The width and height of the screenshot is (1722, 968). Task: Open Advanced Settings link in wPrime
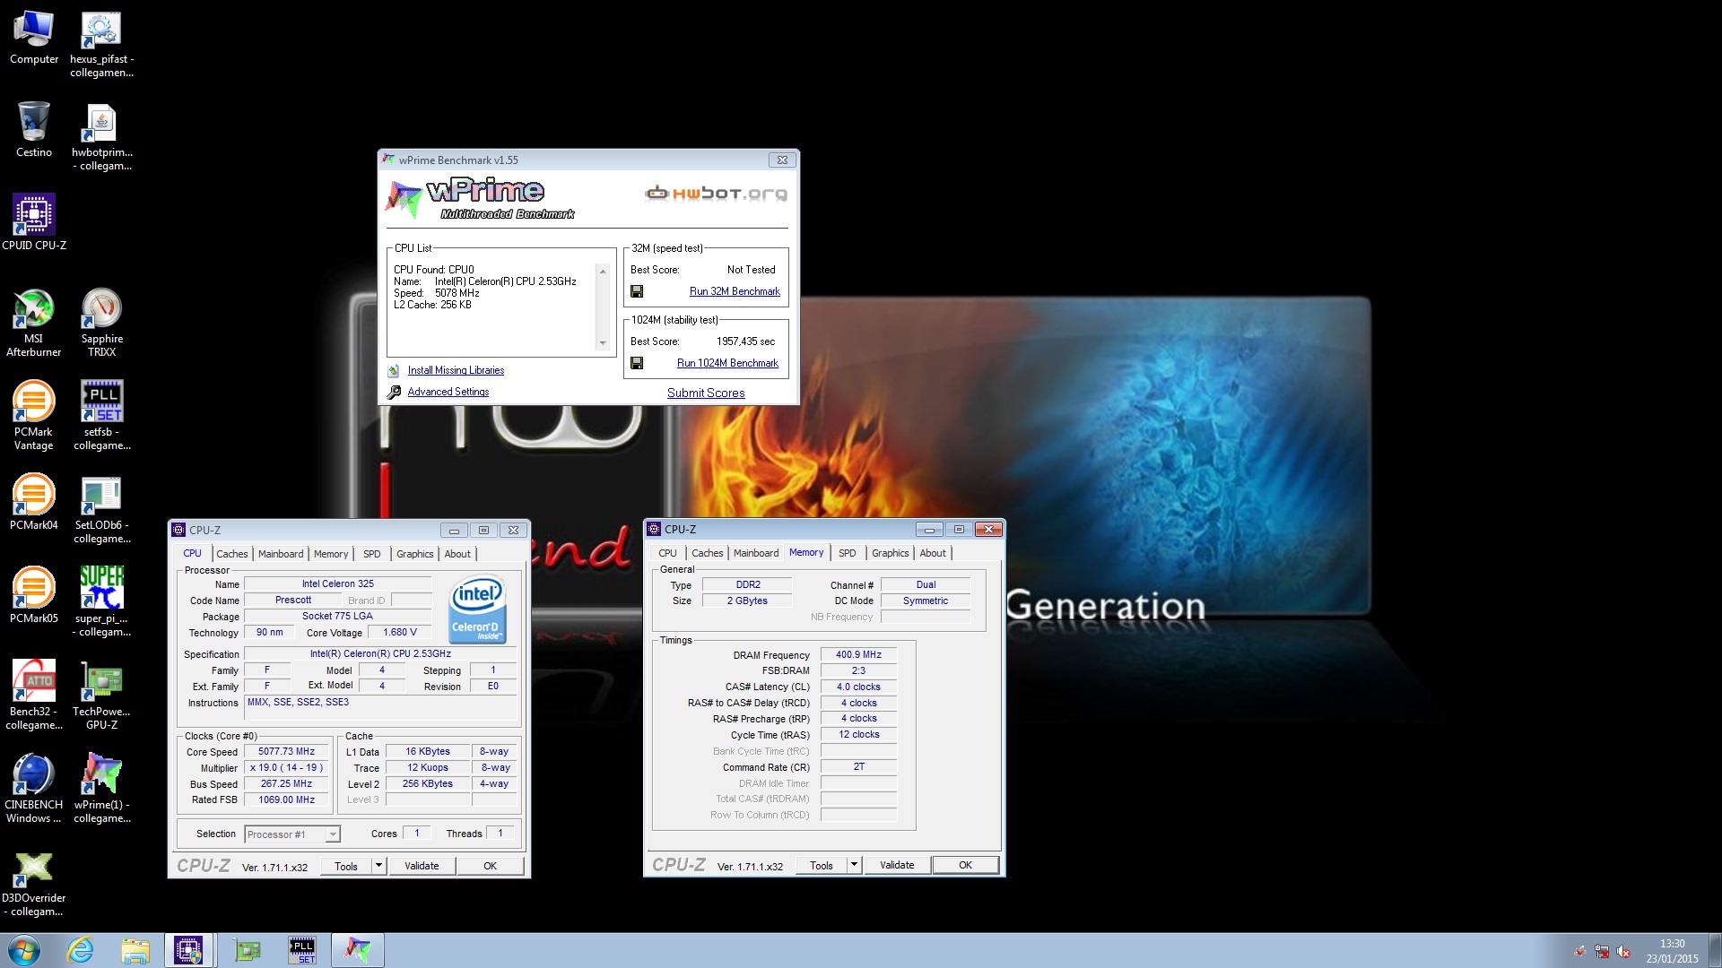448,392
